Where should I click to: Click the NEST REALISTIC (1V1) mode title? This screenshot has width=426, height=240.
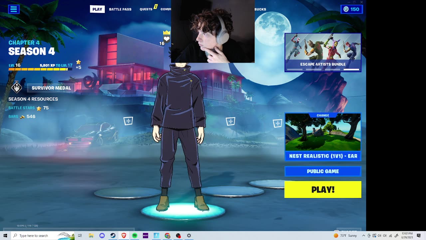pyautogui.click(x=323, y=156)
